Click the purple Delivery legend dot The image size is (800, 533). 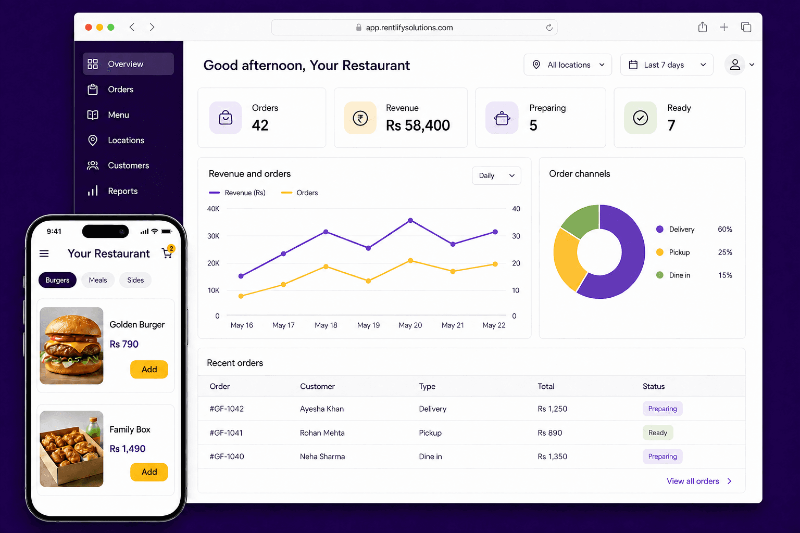click(660, 229)
